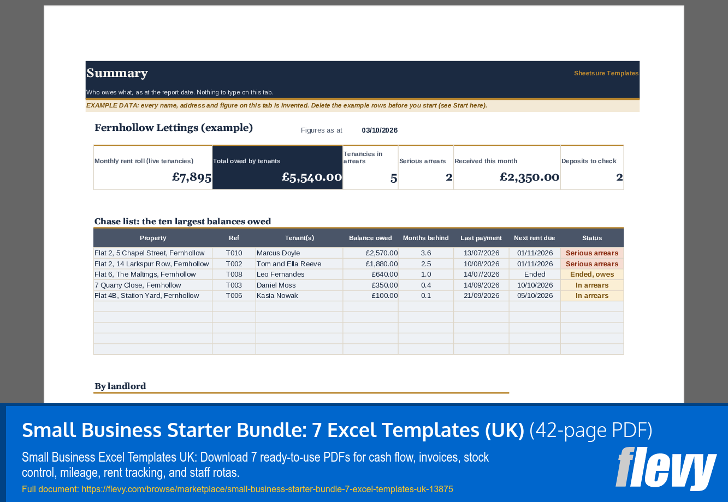Click the 'Tenancies in arrears' count of 5

coord(394,177)
